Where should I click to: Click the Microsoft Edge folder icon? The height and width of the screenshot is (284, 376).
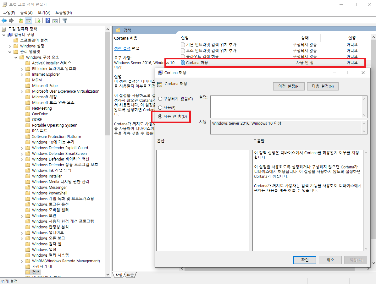[28, 85]
